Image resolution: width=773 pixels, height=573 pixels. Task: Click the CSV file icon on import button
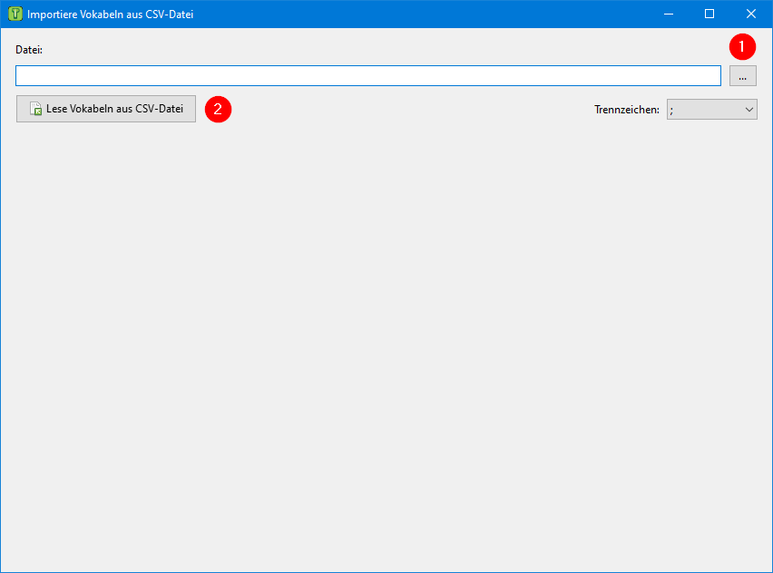(36, 110)
